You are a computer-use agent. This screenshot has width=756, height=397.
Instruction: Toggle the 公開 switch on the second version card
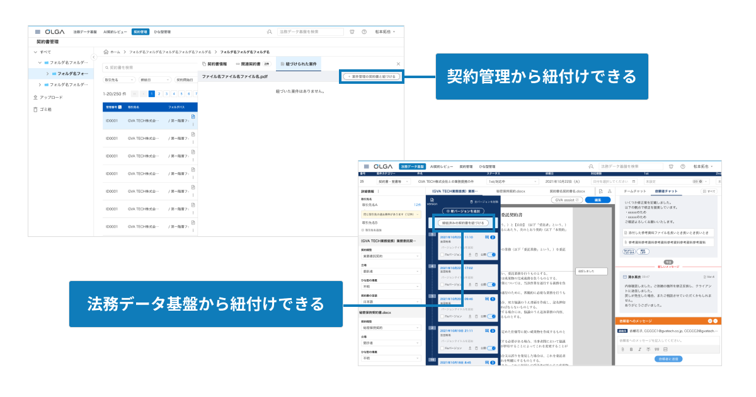(x=492, y=283)
